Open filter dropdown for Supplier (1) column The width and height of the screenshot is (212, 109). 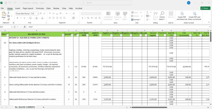pyautogui.click(x=111, y=35)
